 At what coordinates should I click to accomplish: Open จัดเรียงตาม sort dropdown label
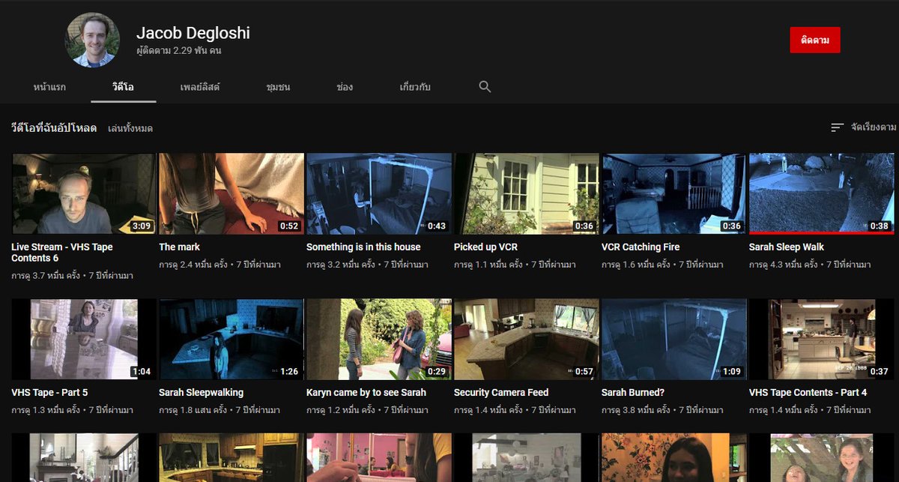[874, 127]
